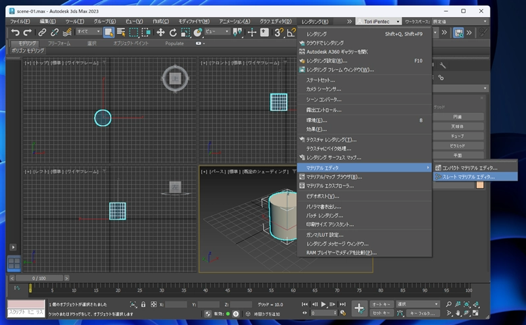Screen dimensions: 526x325
Task: Open Select by Name list icon
Action: click(121, 32)
